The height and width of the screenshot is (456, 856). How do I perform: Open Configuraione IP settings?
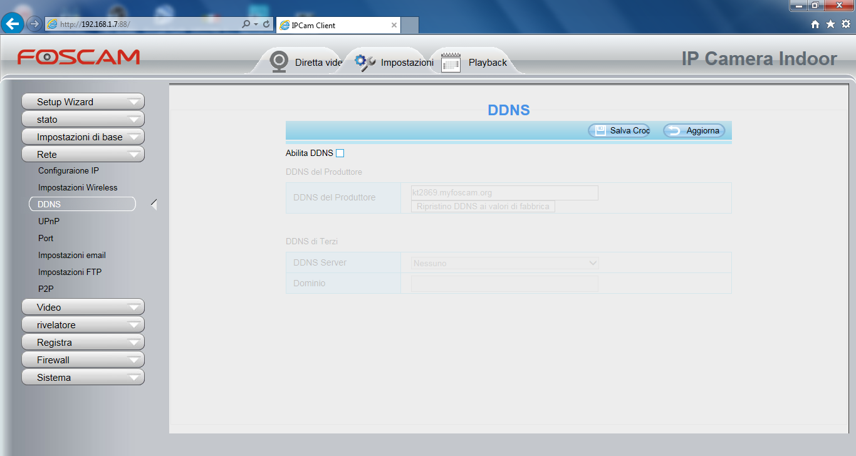(x=68, y=170)
